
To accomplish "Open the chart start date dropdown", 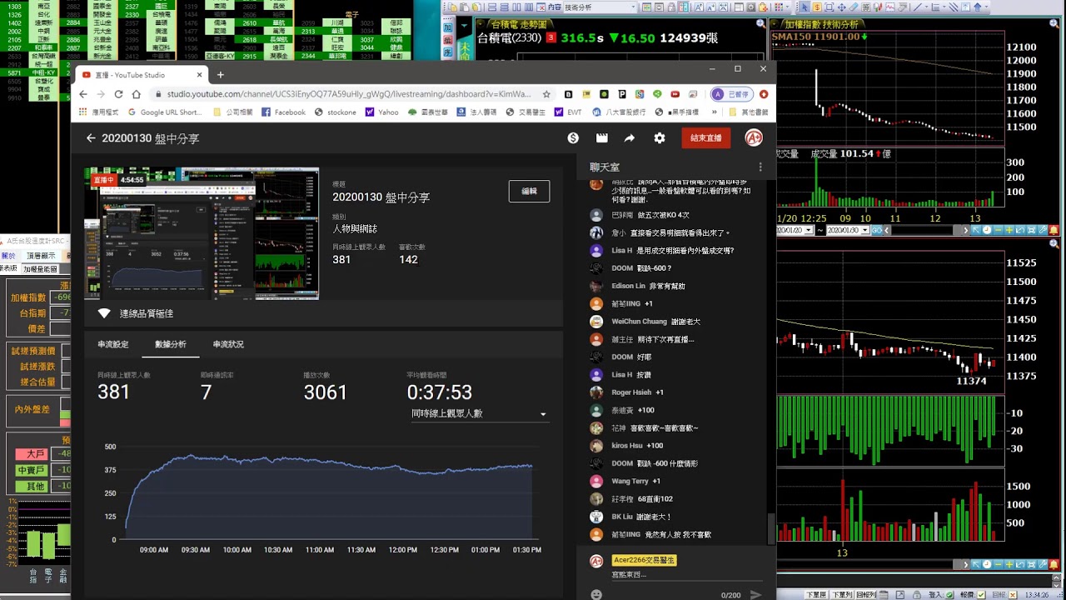I will pyautogui.click(x=809, y=230).
